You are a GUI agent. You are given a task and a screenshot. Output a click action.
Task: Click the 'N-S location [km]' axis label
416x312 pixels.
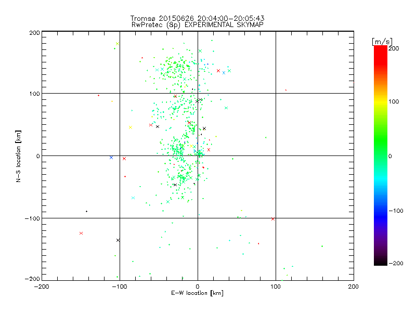point(18,157)
